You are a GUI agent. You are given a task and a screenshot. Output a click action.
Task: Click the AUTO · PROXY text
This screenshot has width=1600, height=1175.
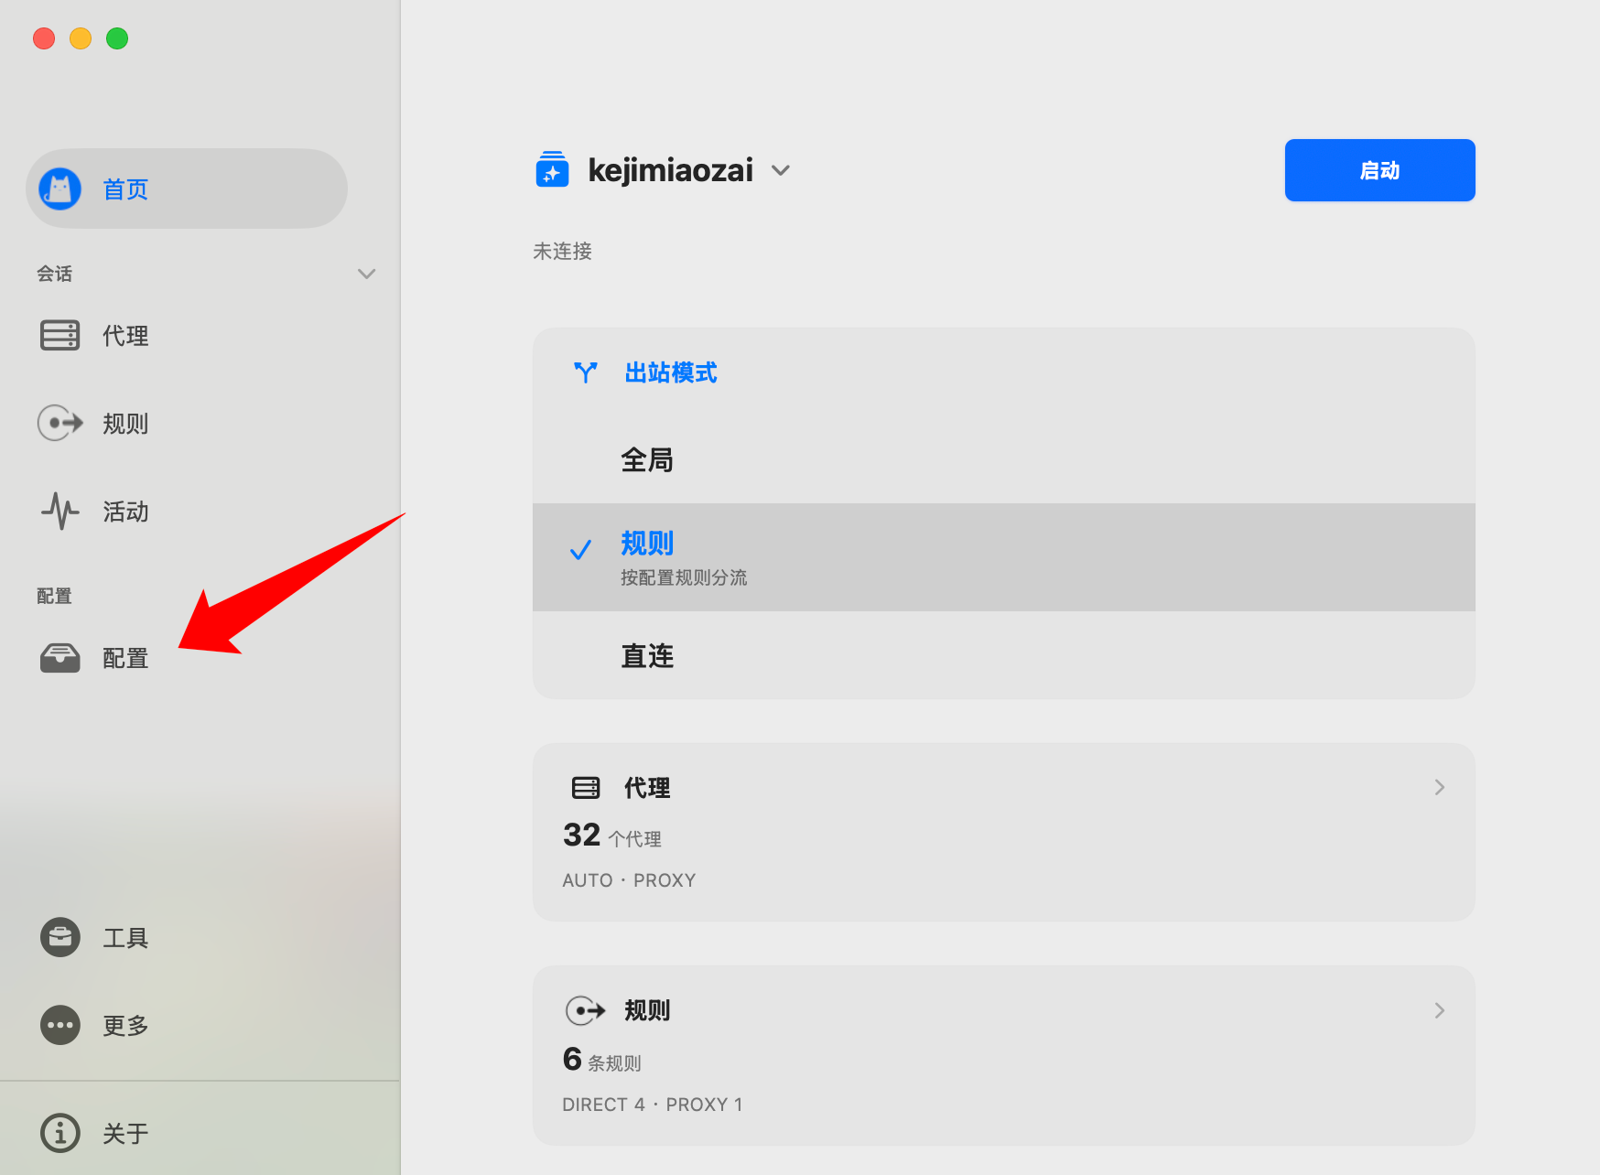(x=629, y=880)
